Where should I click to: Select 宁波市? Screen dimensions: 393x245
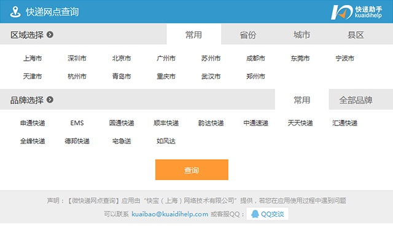344,58
